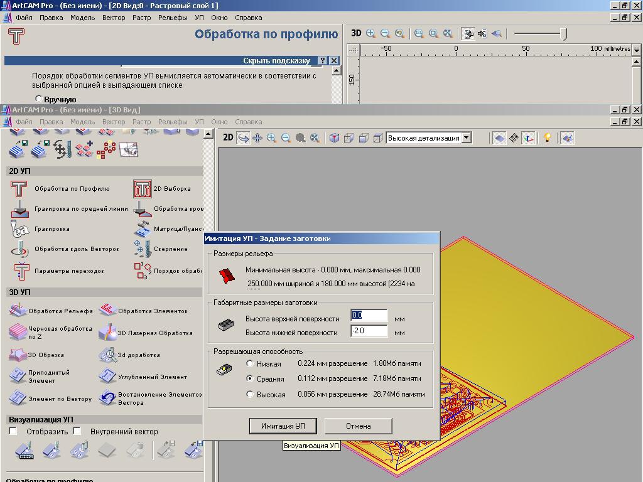Open 3D Обрезка tool

pos(18,355)
